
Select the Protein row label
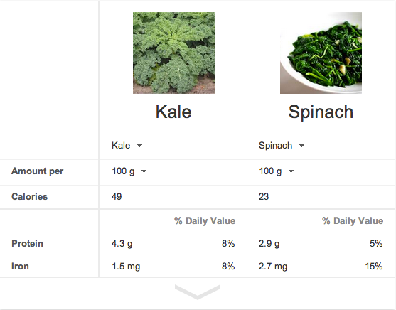[27, 244]
